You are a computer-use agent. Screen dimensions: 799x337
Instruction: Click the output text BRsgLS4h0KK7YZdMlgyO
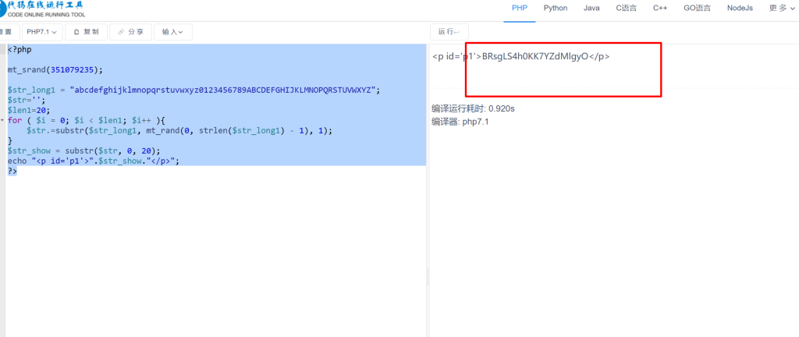534,56
